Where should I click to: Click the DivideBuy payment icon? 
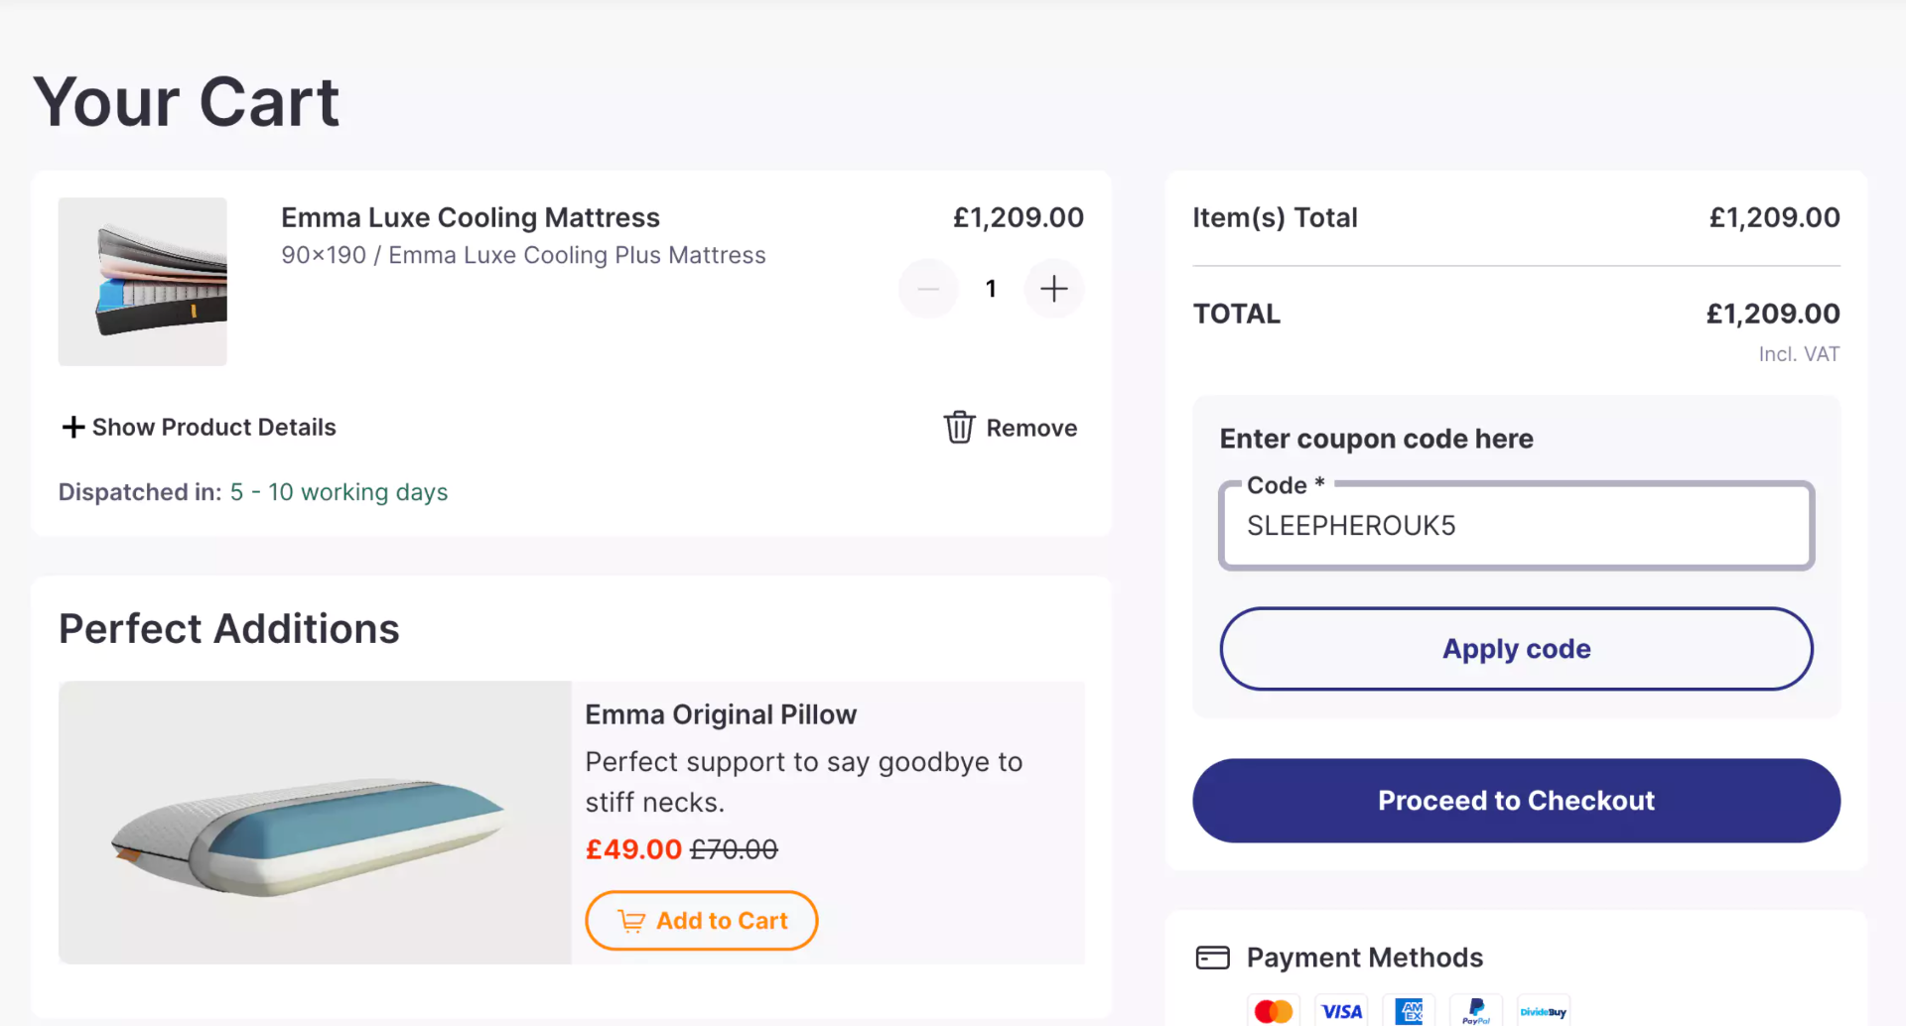1544,1011
